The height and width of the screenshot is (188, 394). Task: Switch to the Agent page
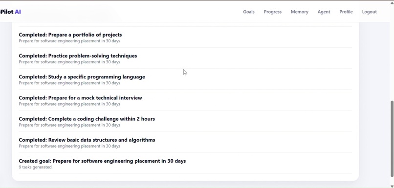[x=324, y=12]
